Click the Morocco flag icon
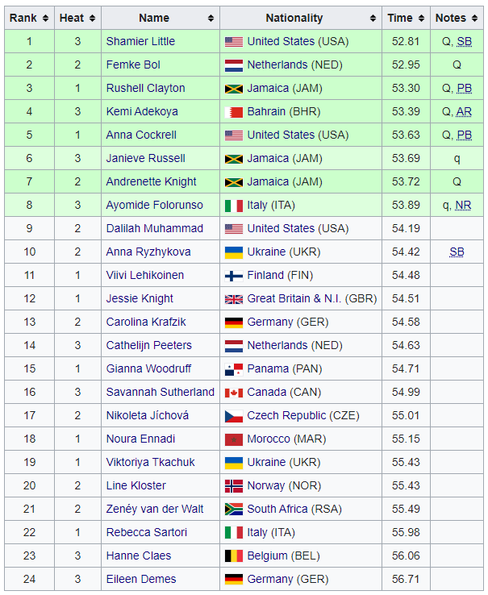Screen dimensions: 488x595 pyautogui.click(x=233, y=439)
